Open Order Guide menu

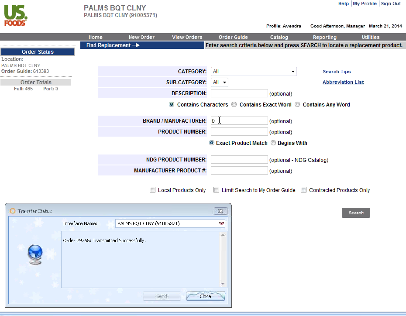coord(233,37)
